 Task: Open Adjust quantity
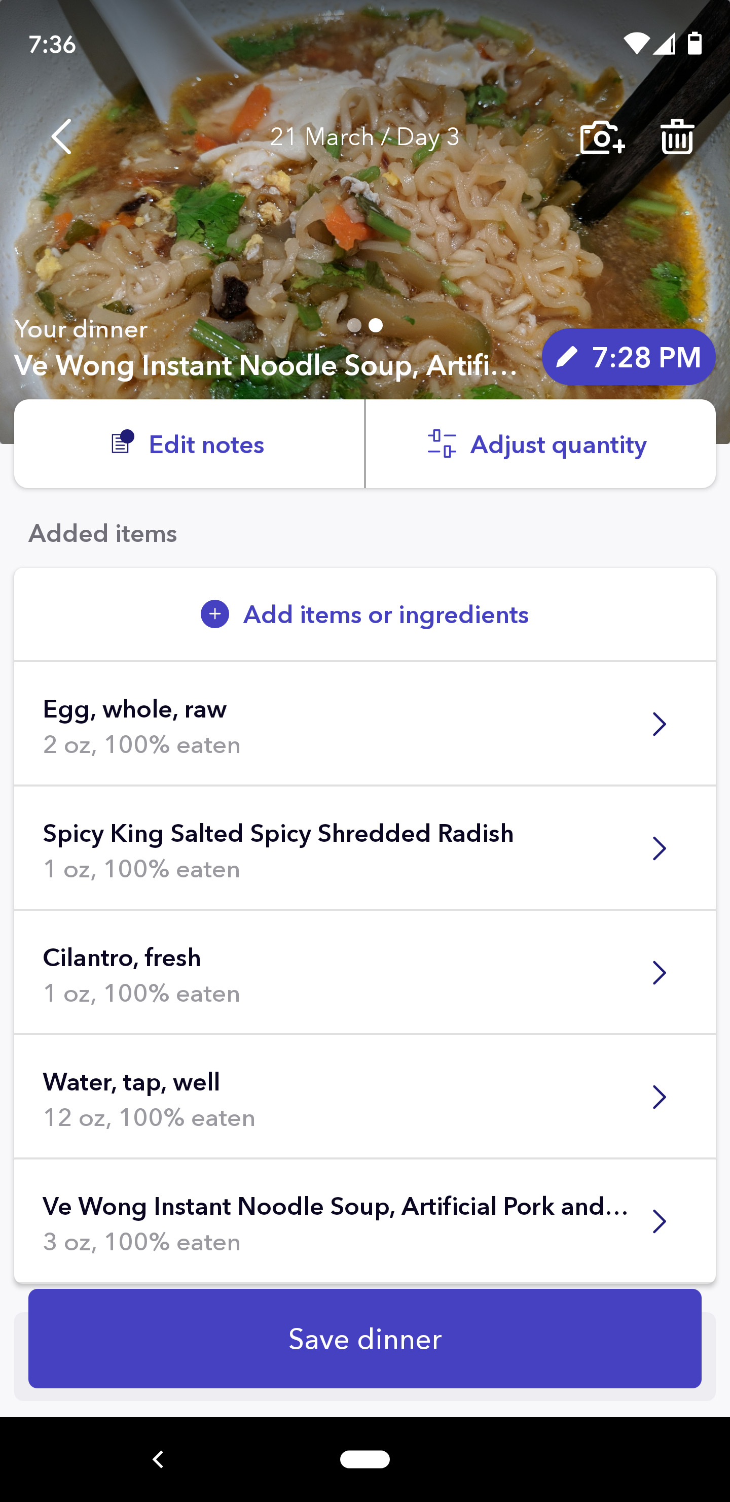pos(558,445)
